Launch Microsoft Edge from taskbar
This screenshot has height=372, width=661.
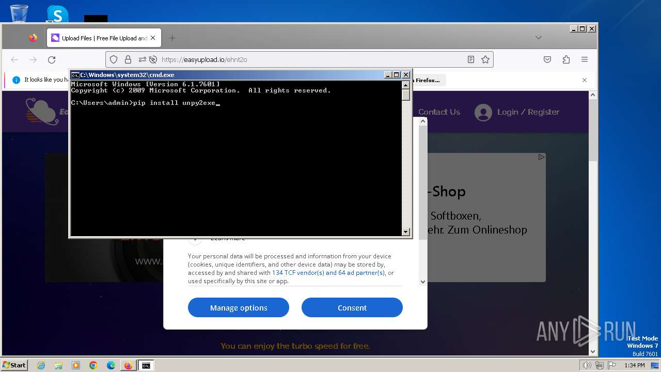[x=111, y=365]
